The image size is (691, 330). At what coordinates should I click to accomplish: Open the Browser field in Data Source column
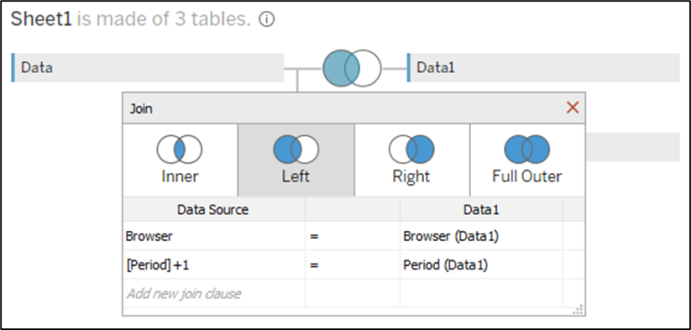point(214,236)
